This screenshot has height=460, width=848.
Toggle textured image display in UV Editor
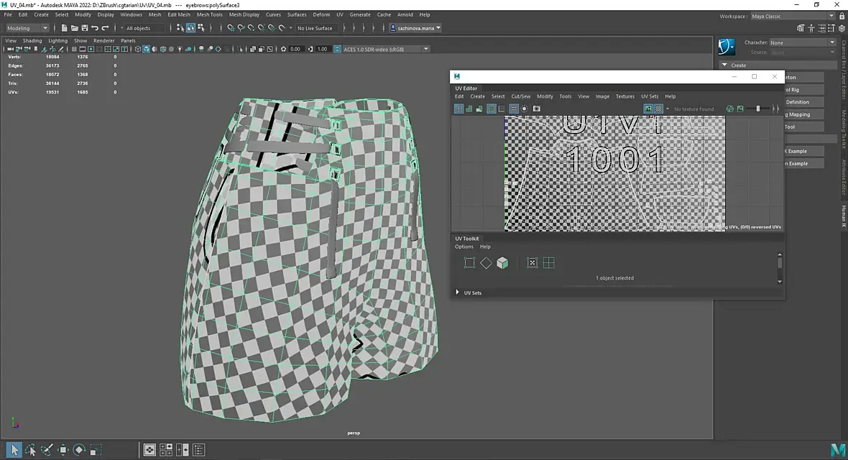(x=648, y=109)
